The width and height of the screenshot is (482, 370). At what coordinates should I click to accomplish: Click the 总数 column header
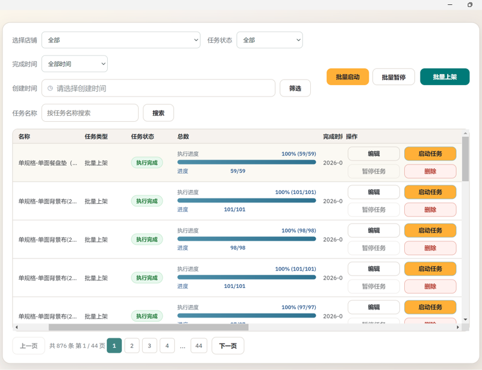(x=183, y=137)
